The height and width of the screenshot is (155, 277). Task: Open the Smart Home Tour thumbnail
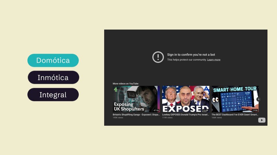click(235, 99)
